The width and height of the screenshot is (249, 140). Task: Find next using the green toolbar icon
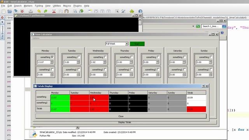pyautogui.click(x=81, y=11)
